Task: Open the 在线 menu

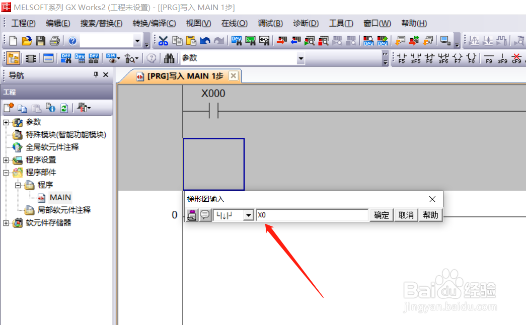Action: tap(235, 23)
